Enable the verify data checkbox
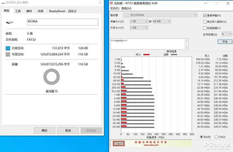Screen dimensions: 233x152 tap(205, 28)
